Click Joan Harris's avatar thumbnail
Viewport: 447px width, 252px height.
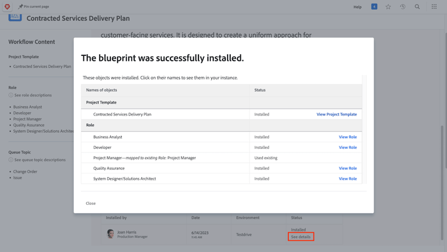coord(110,234)
